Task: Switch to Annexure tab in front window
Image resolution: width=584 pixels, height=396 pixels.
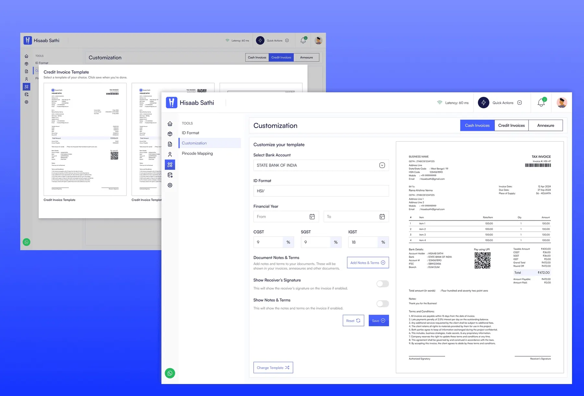Action: pyautogui.click(x=545, y=125)
